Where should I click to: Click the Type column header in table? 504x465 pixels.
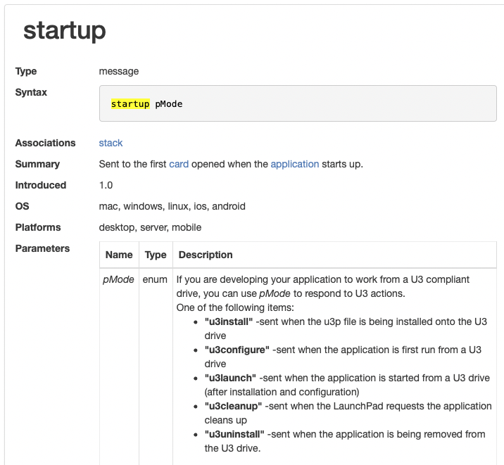tap(156, 255)
